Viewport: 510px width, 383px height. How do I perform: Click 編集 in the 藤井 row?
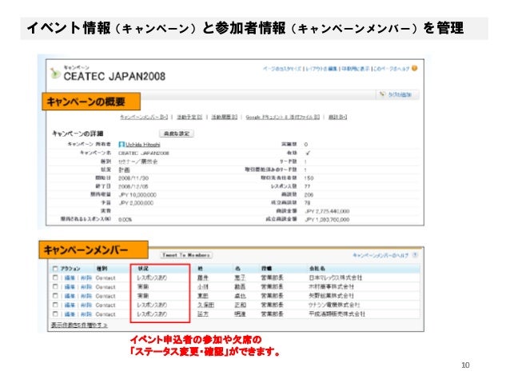(70, 278)
